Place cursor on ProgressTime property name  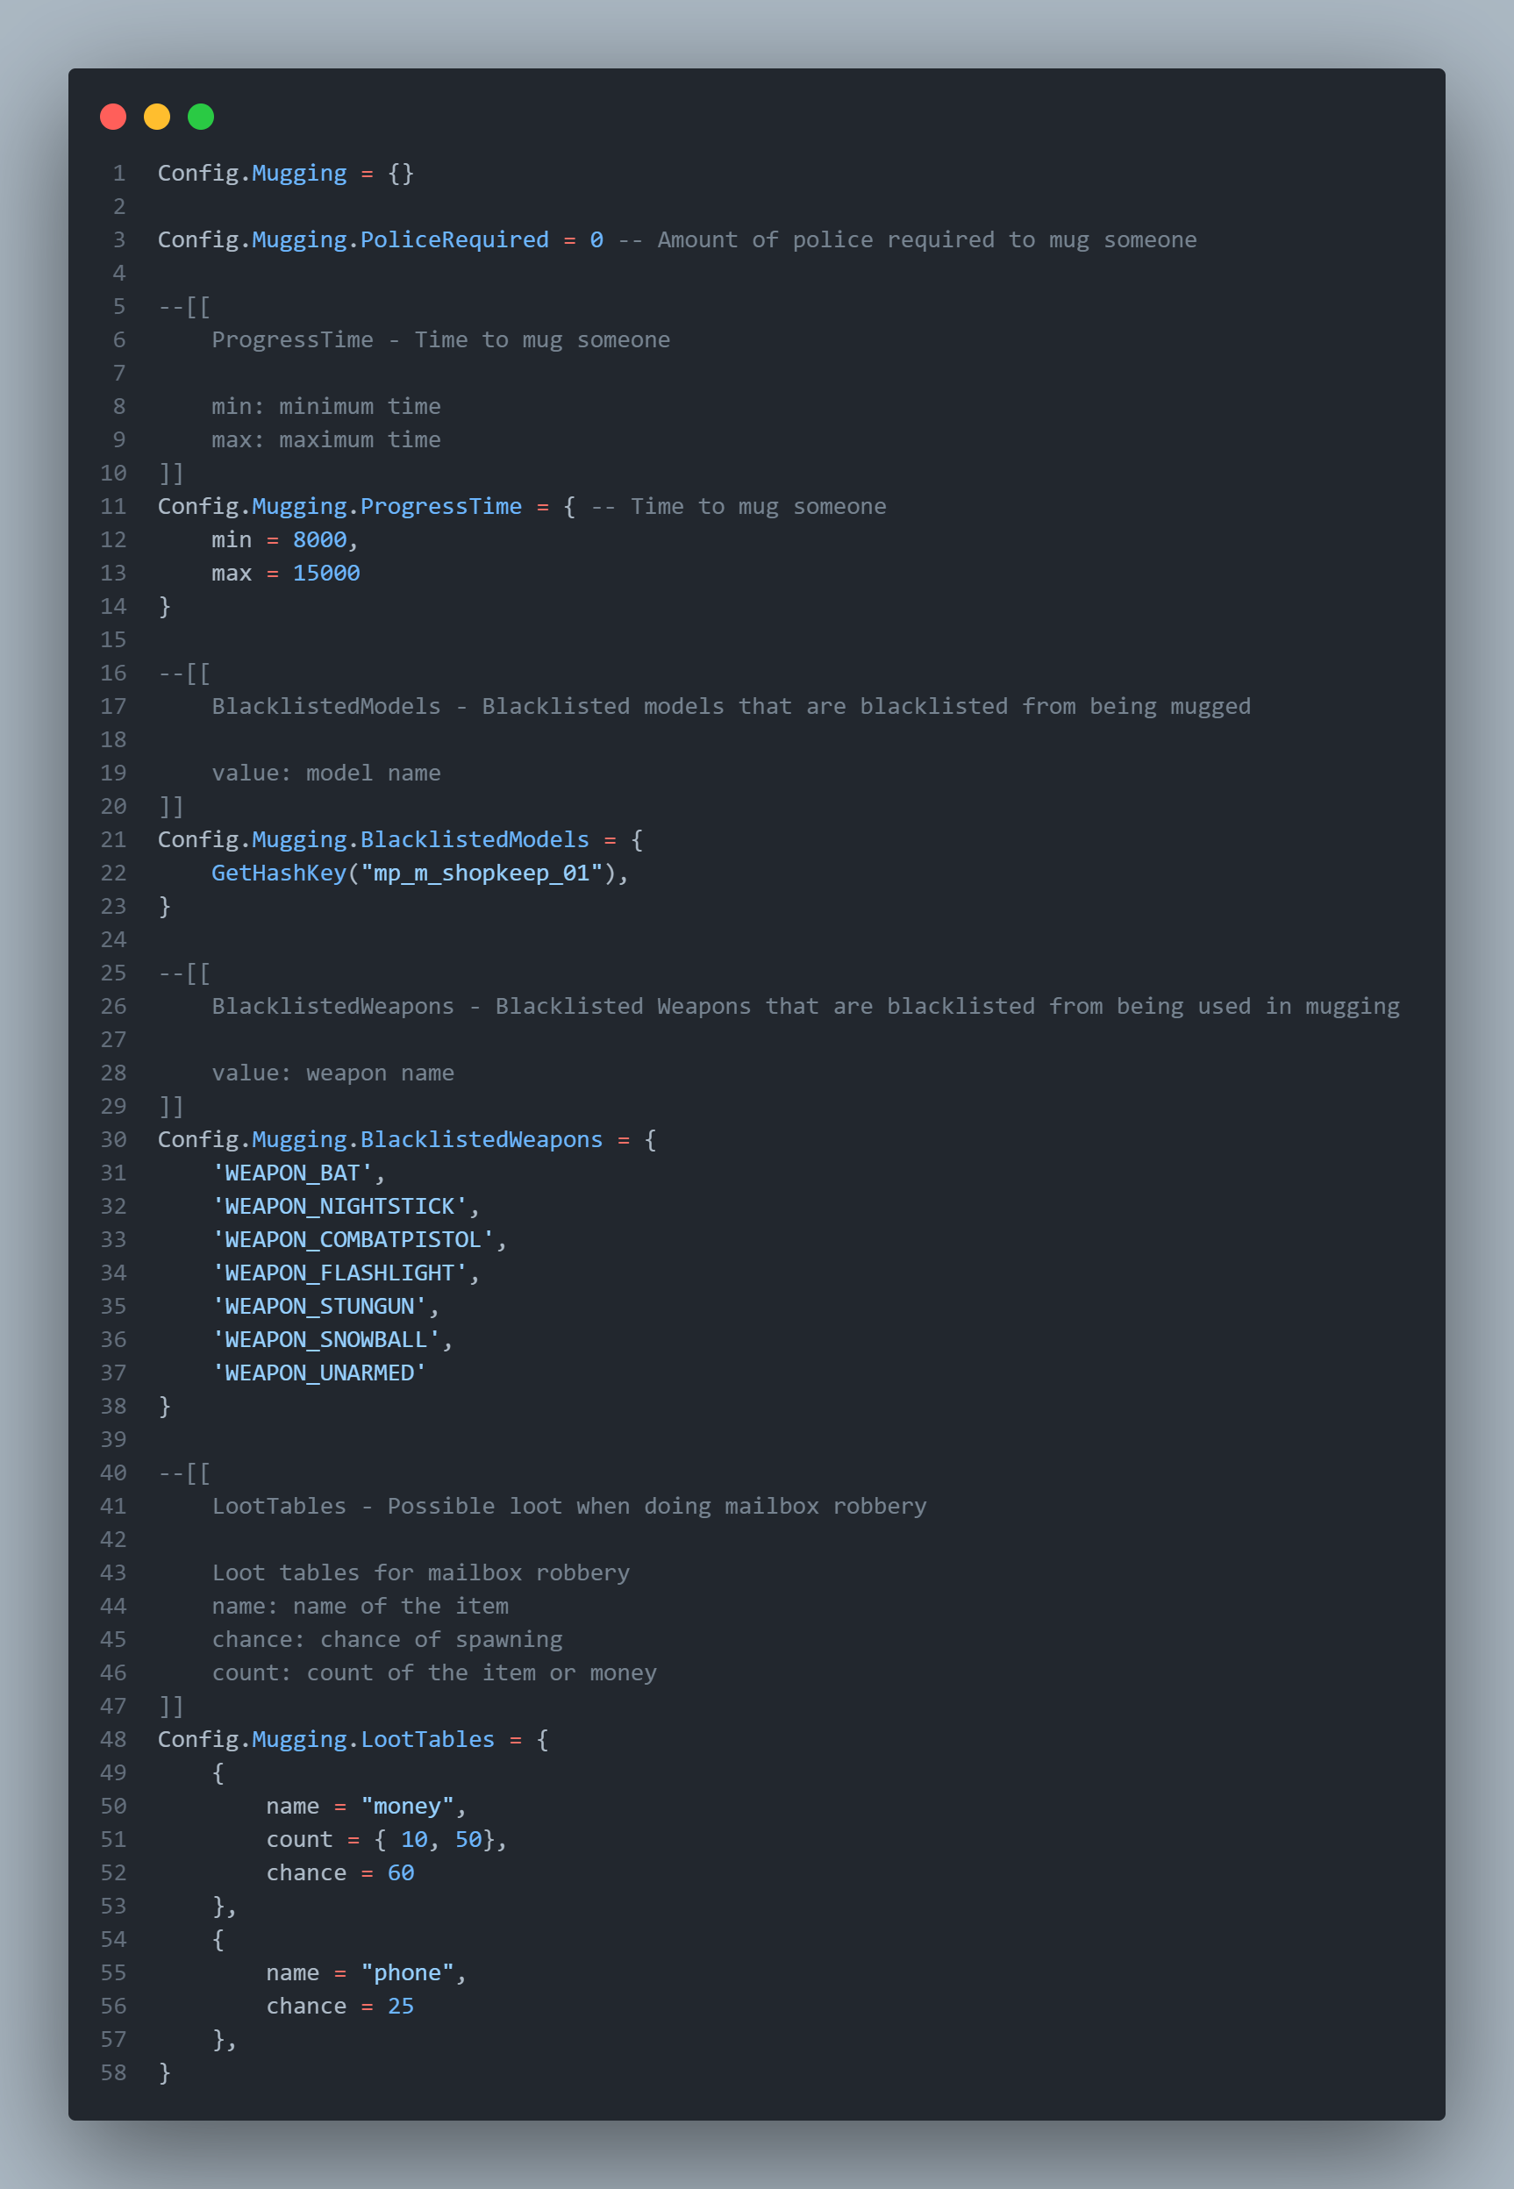(x=441, y=506)
